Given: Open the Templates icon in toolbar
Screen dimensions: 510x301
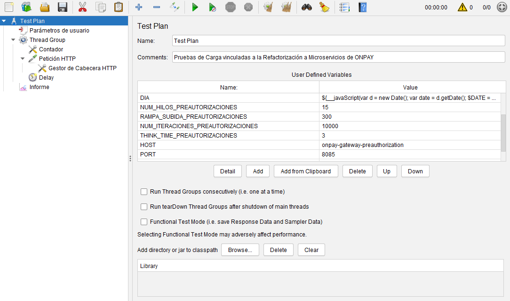Looking at the screenshot, I should pos(26,7).
